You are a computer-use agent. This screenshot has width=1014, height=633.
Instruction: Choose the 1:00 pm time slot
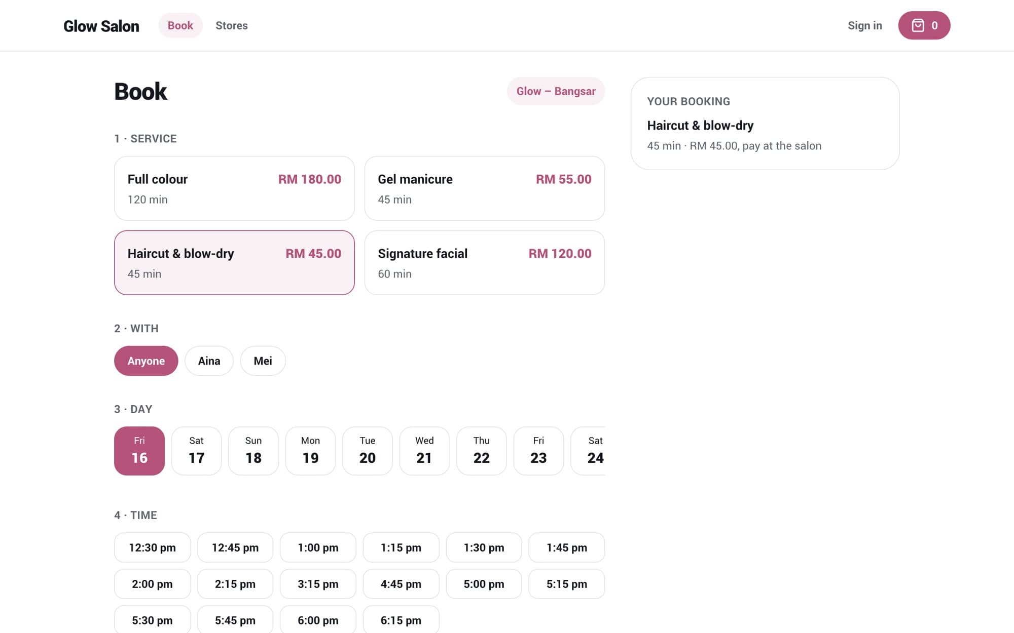pos(318,547)
